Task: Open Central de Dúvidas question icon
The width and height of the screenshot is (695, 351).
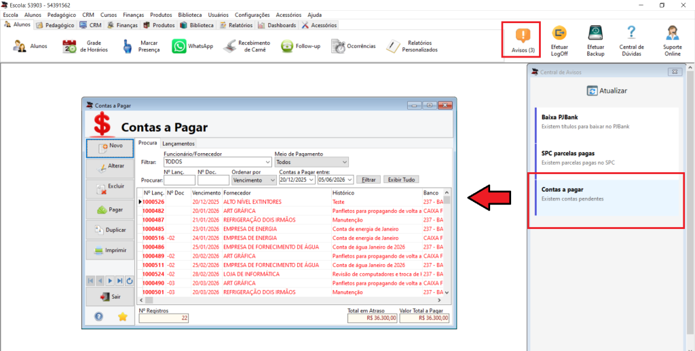Action: 631,33
